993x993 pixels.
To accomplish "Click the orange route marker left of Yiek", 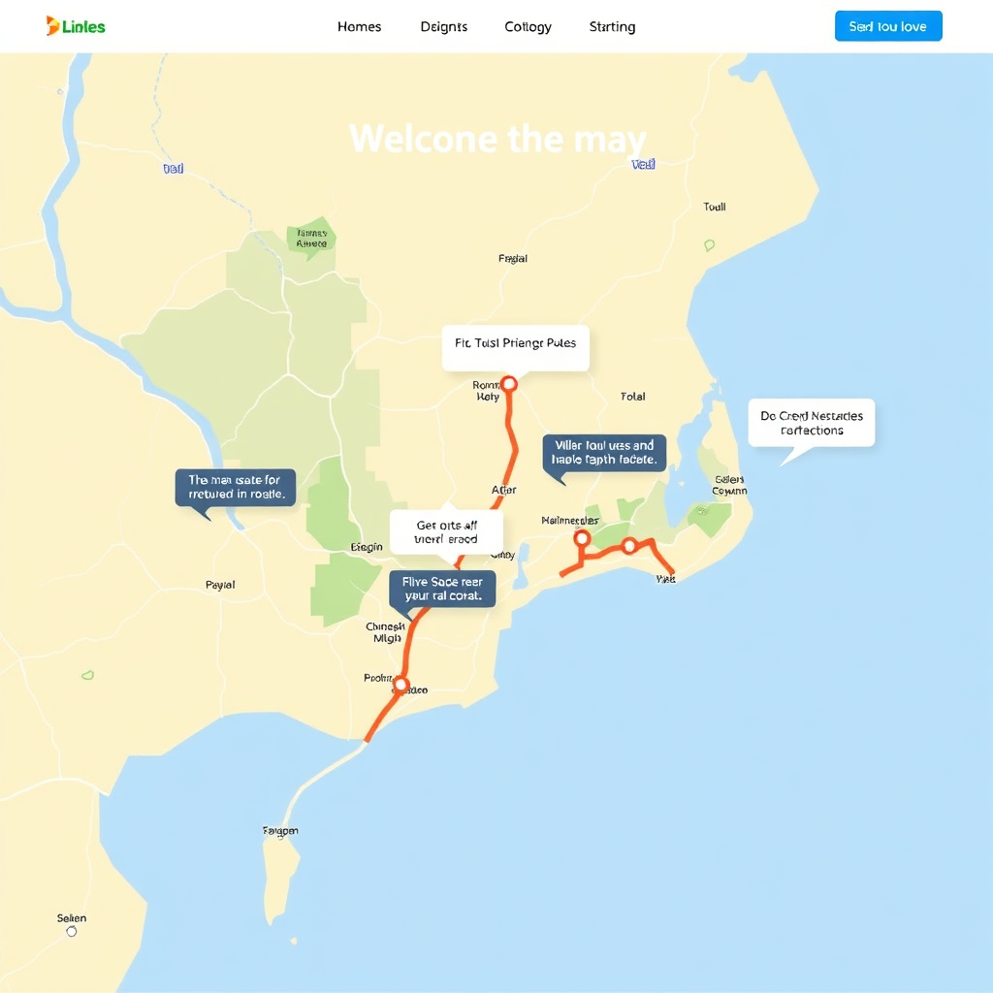I will point(629,546).
